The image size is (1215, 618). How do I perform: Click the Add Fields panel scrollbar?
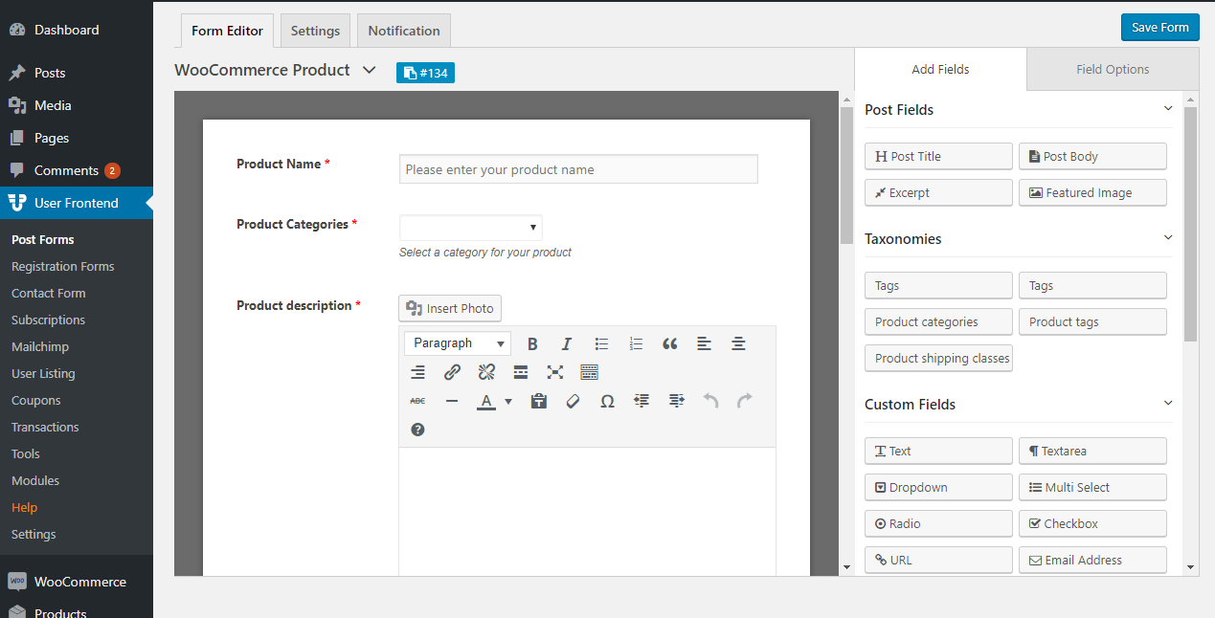pos(1191,224)
